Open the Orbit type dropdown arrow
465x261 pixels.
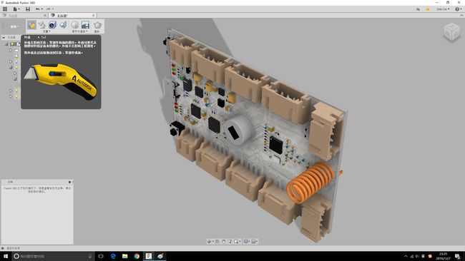(212, 242)
